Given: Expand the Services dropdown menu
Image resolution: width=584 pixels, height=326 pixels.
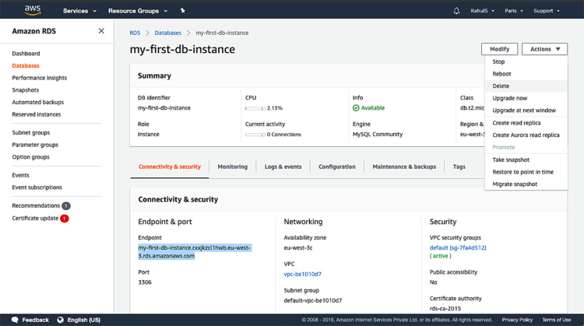Looking at the screenshot, I should [79, 11].
